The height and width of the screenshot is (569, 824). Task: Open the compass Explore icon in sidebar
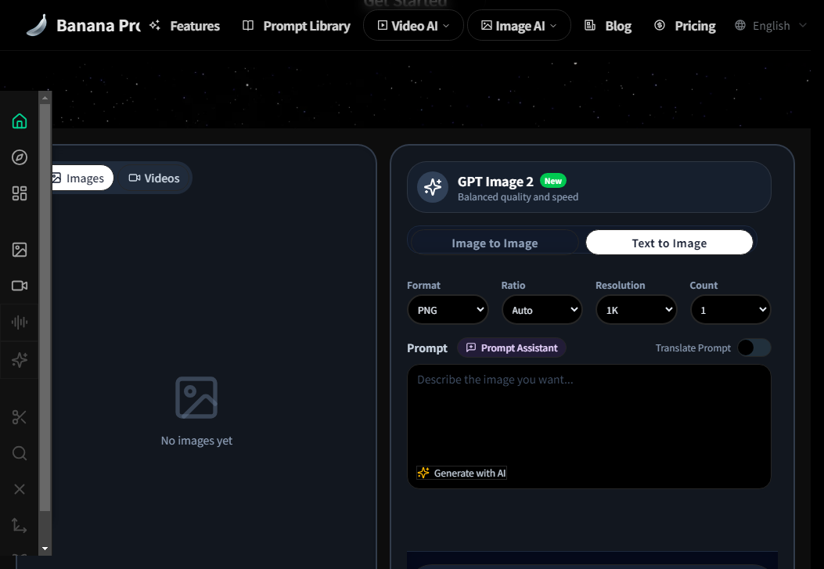[20, 157]
